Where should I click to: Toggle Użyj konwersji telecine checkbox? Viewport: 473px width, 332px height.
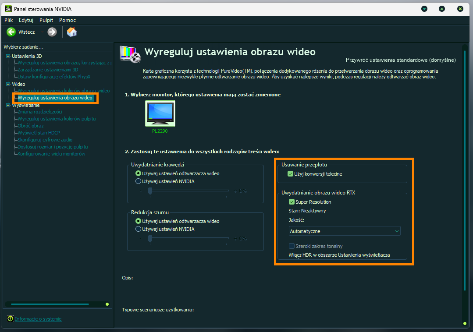click(291, 174)
